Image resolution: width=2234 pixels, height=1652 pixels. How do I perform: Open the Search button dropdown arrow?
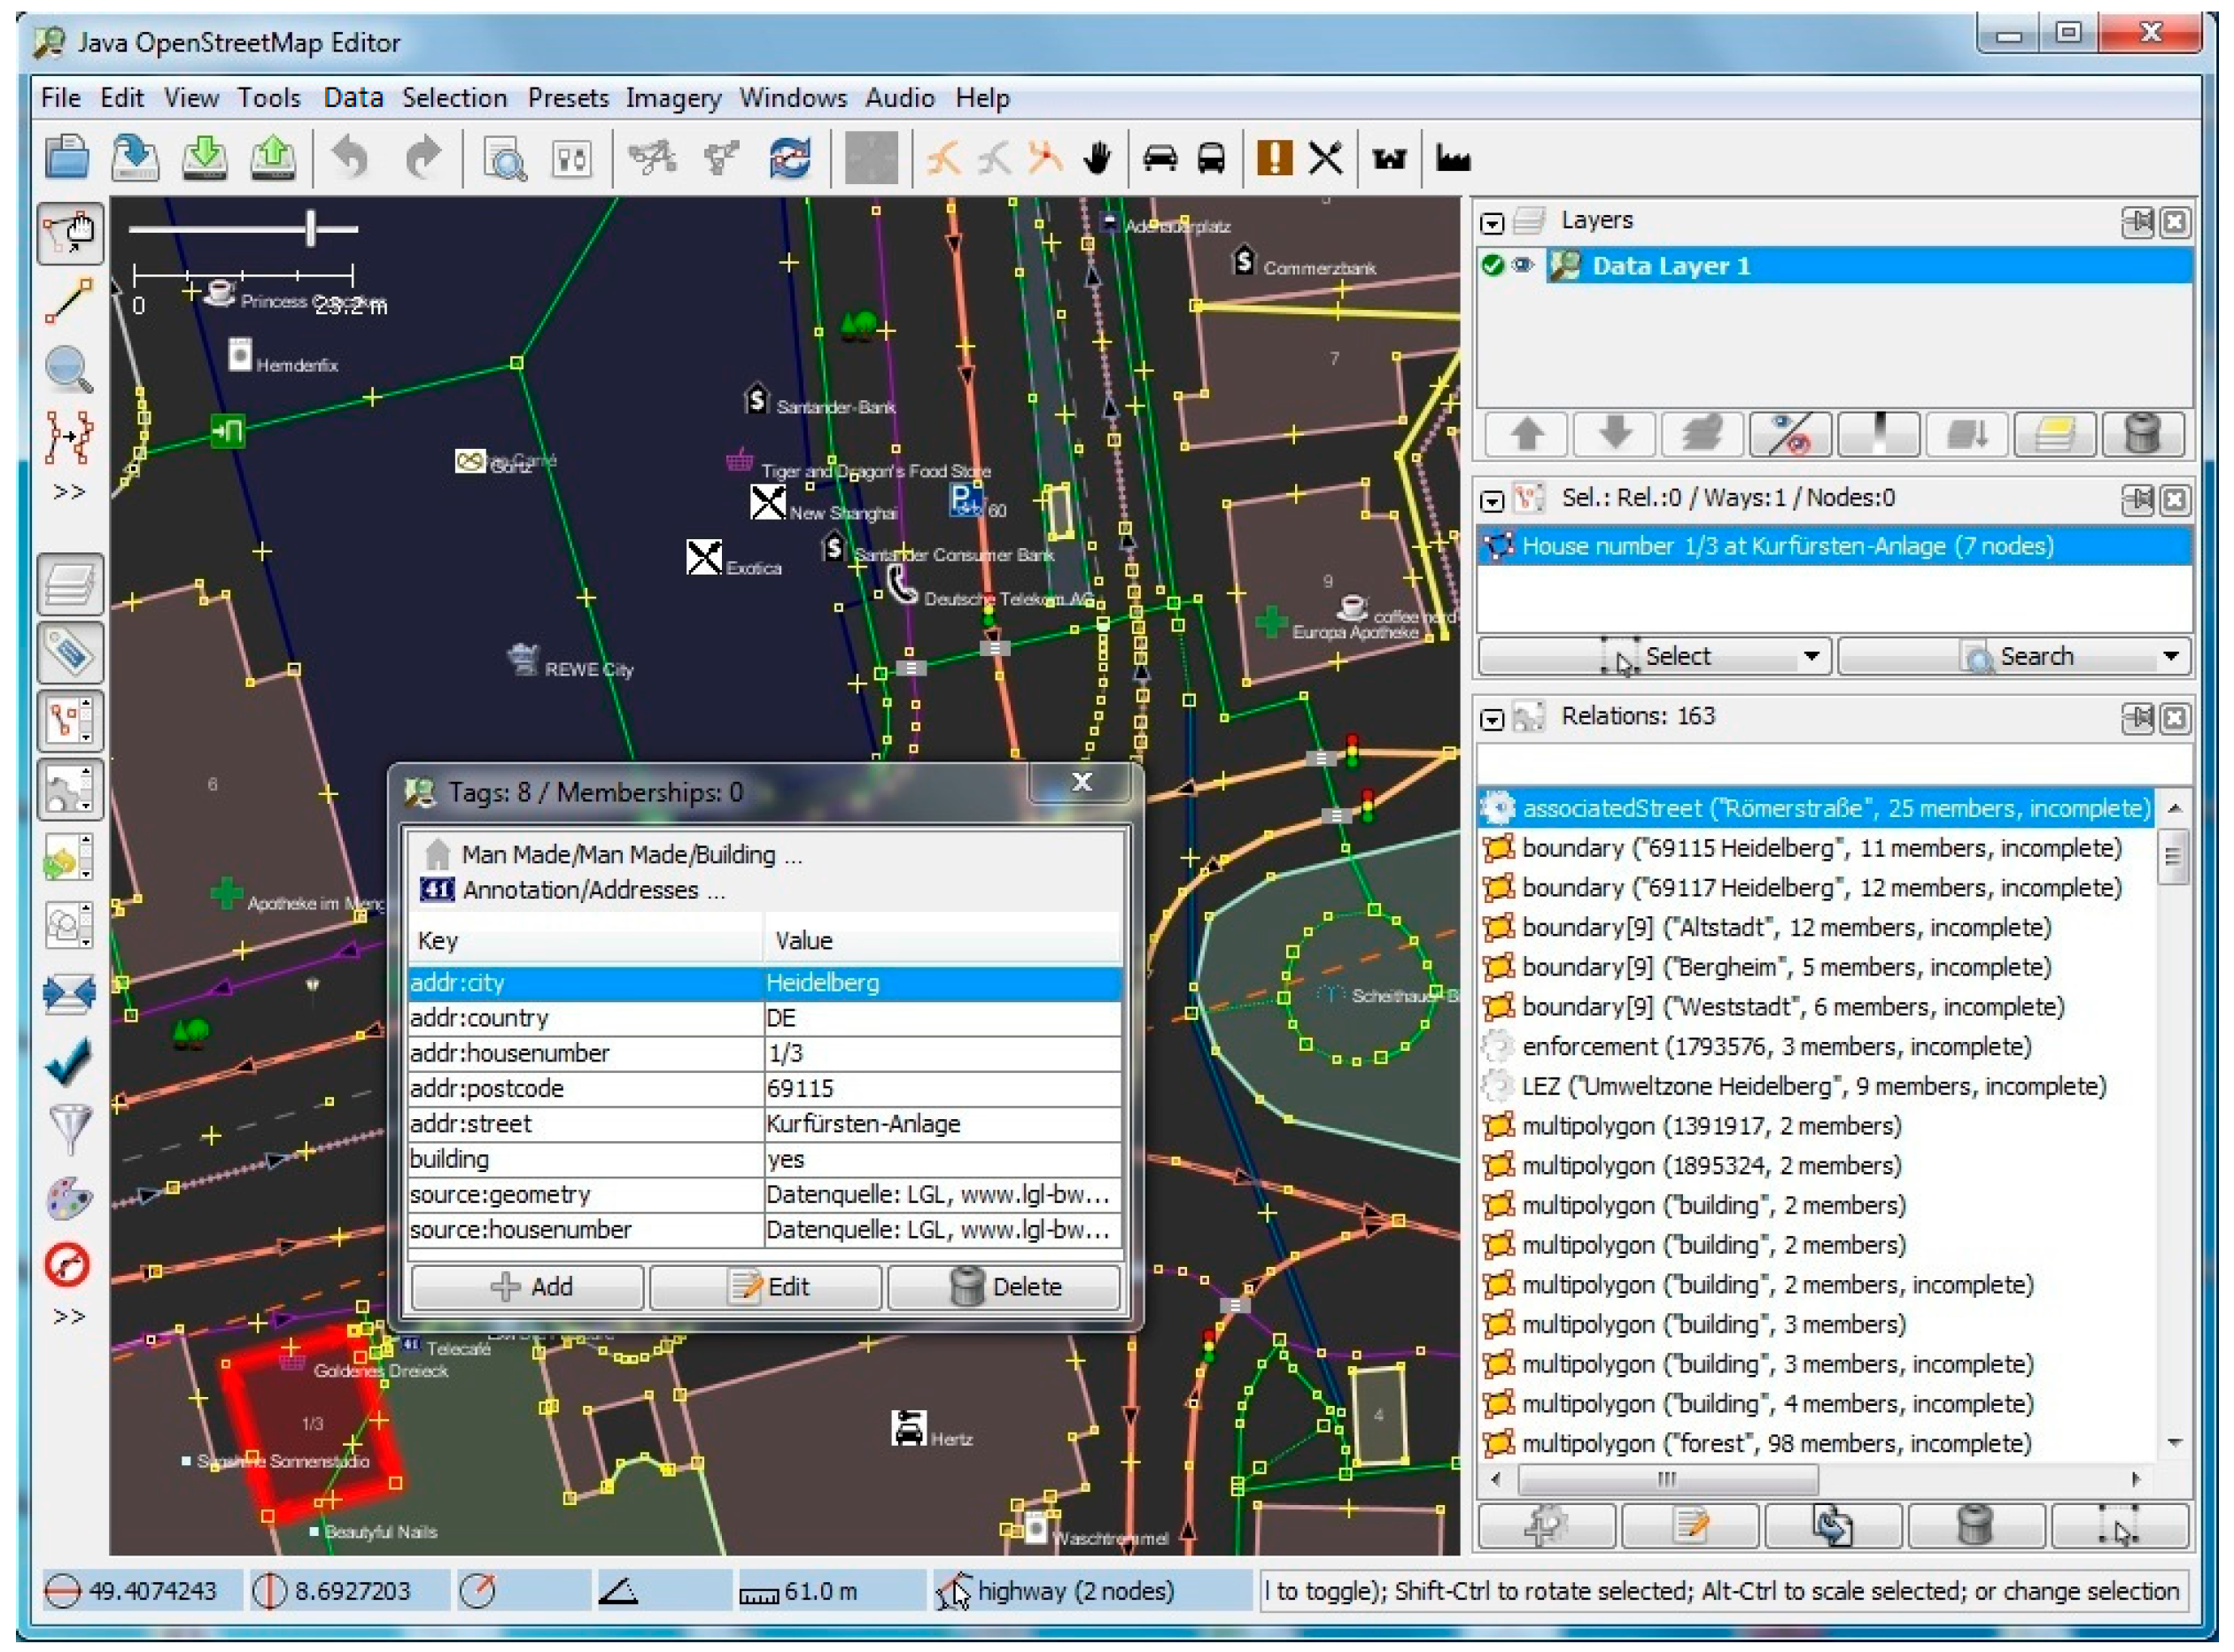tap(2170, 657)
